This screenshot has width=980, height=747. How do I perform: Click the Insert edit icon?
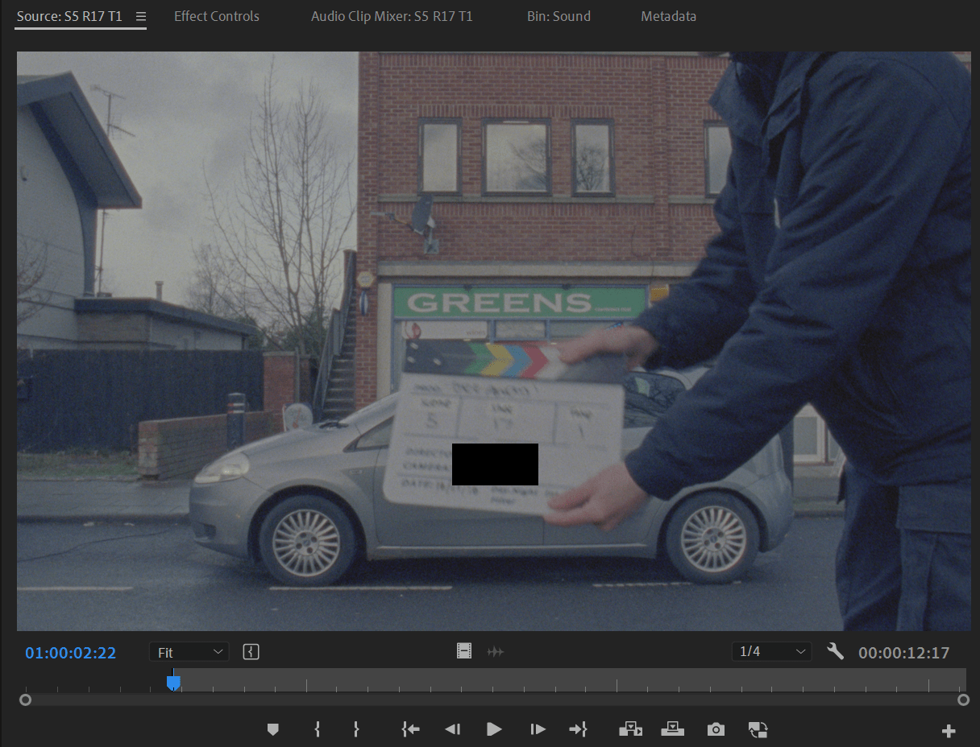pyautogui.click(x=629, y=729)
